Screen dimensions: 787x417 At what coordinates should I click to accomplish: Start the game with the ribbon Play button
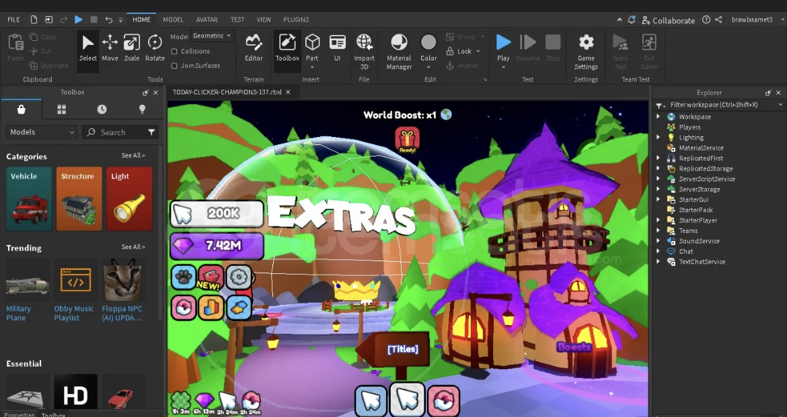point(503,47)
